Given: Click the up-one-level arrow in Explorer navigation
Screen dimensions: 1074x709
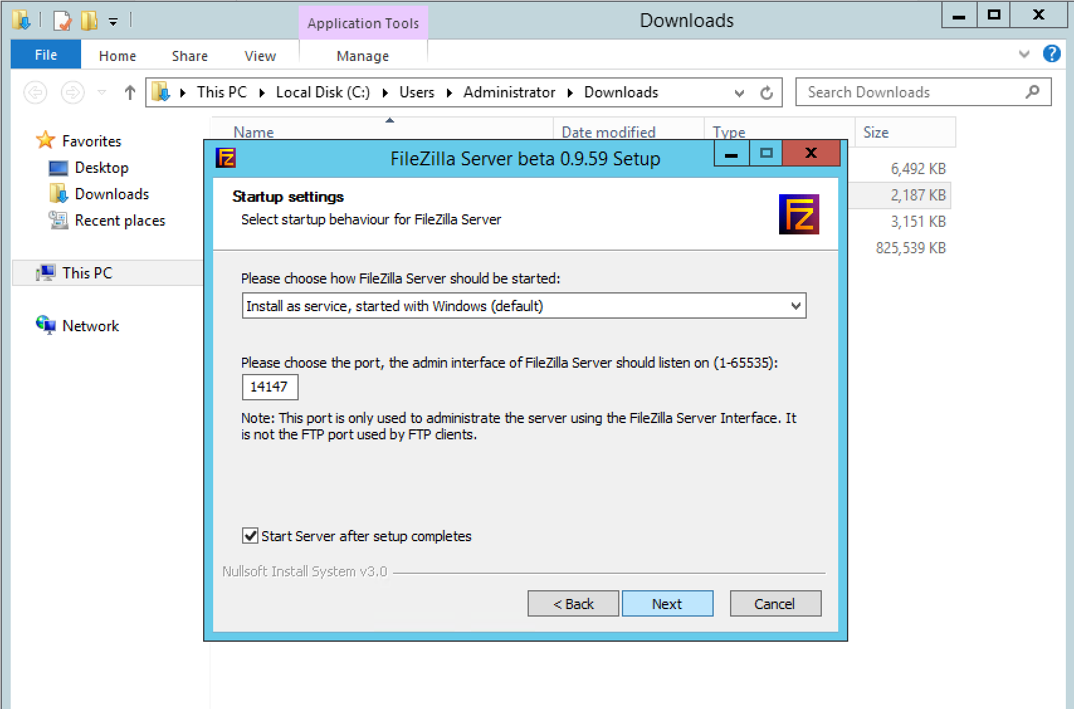Looking at the screenshot, I should 130,92.
